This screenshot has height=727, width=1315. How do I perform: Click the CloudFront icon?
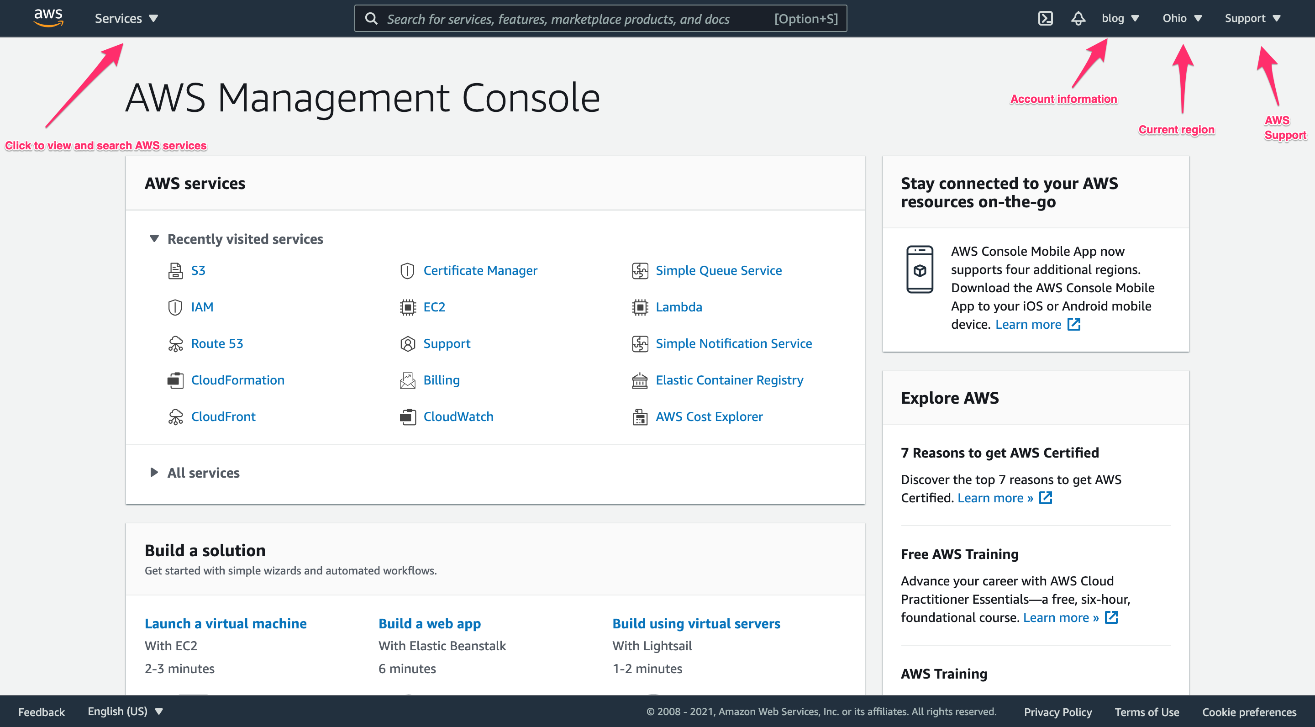(x=175, y=417)
